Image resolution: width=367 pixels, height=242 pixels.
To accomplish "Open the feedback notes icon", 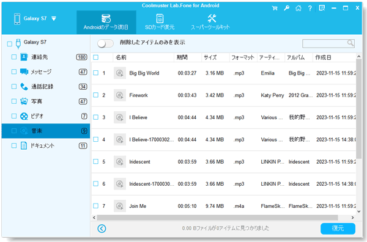I will 322,8.
